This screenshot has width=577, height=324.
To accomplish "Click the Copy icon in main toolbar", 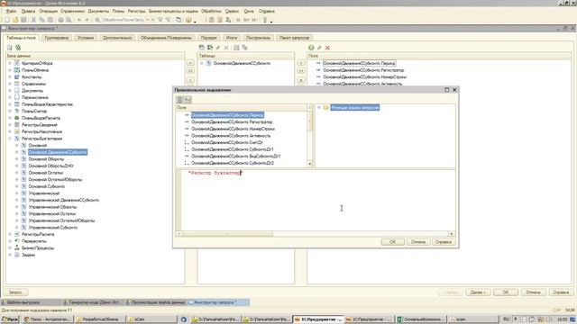I will coord(42,20).
